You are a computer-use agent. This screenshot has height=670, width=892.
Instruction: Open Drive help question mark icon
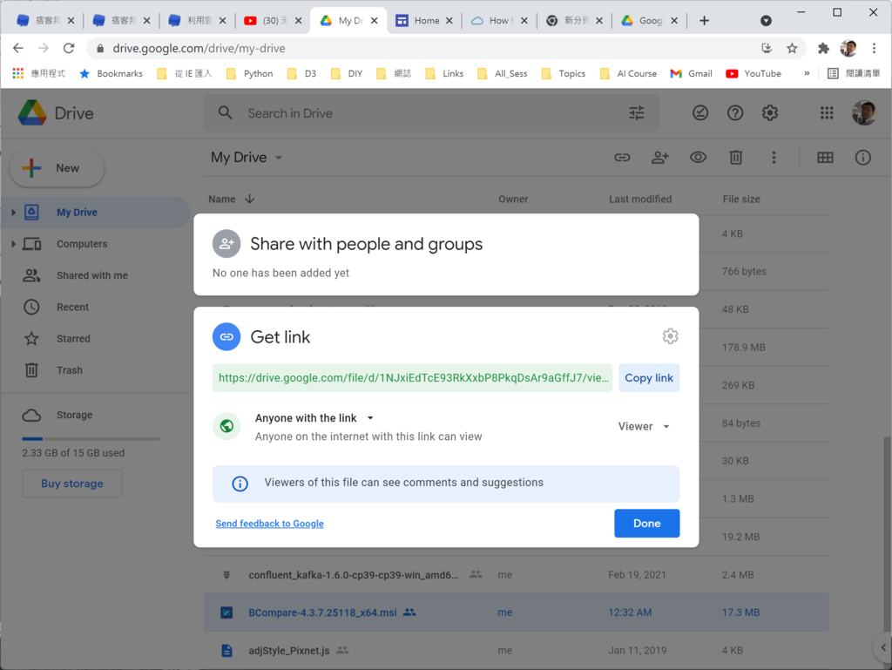point(735,112)
